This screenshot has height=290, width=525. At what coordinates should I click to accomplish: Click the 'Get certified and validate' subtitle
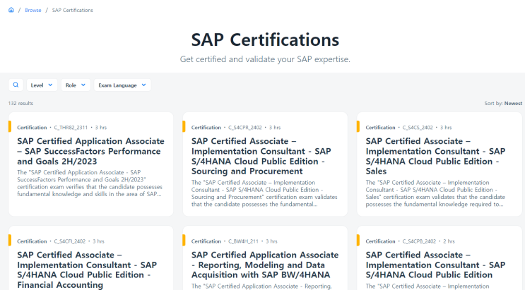coord(265,59)
